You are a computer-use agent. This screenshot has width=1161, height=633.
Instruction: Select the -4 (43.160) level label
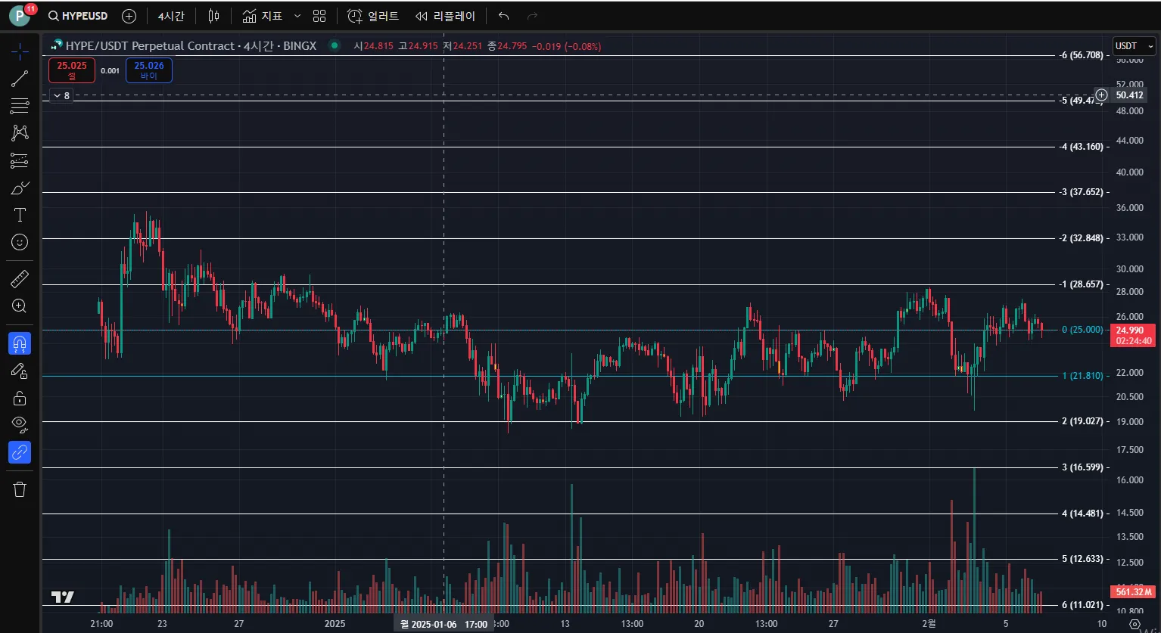1082,147
